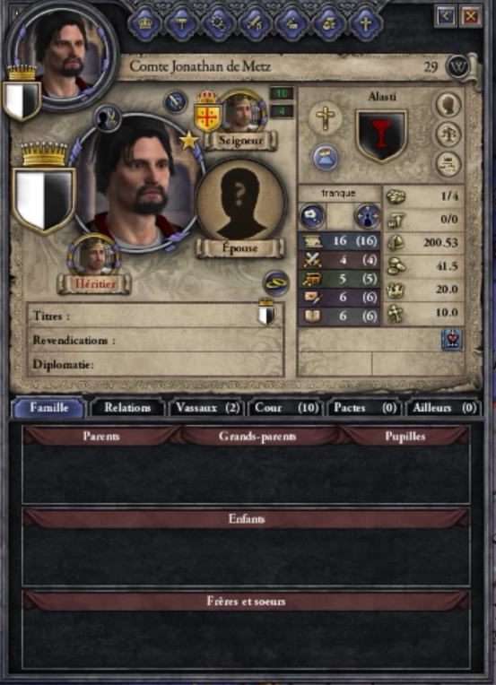Click the wedding rings marriage icon

tap(275, 283)
